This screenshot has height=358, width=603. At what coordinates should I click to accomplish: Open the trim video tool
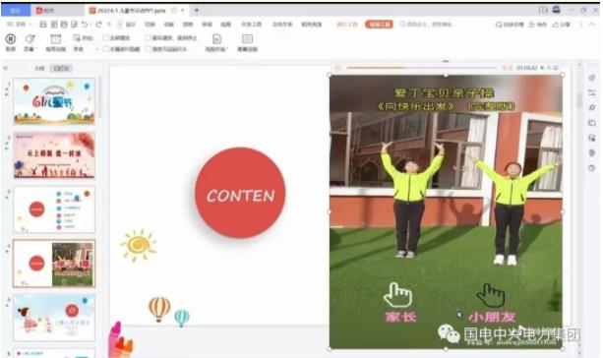(x=56, y=42)
